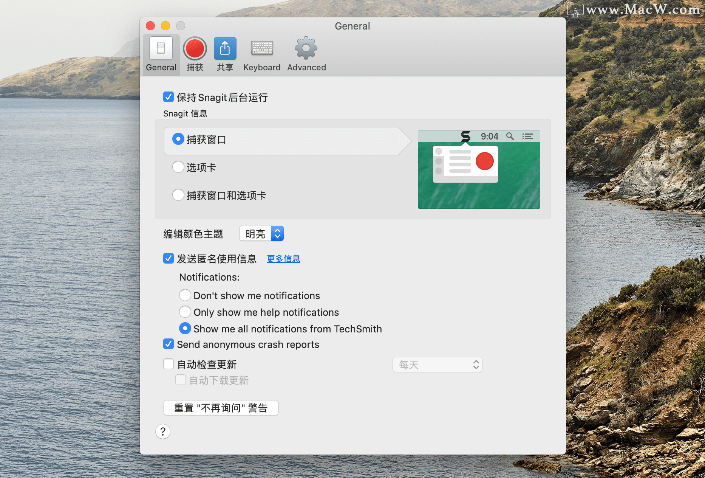
Task: Select Show me all notifications from TechSmith
Action: click(x=185, y=329)
